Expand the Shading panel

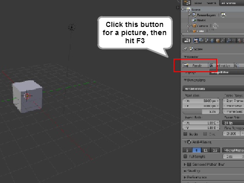click(x=192, y=171)
